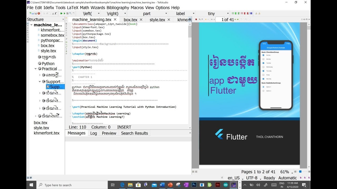Open the \right) dropdown

(x=125, y=13)
